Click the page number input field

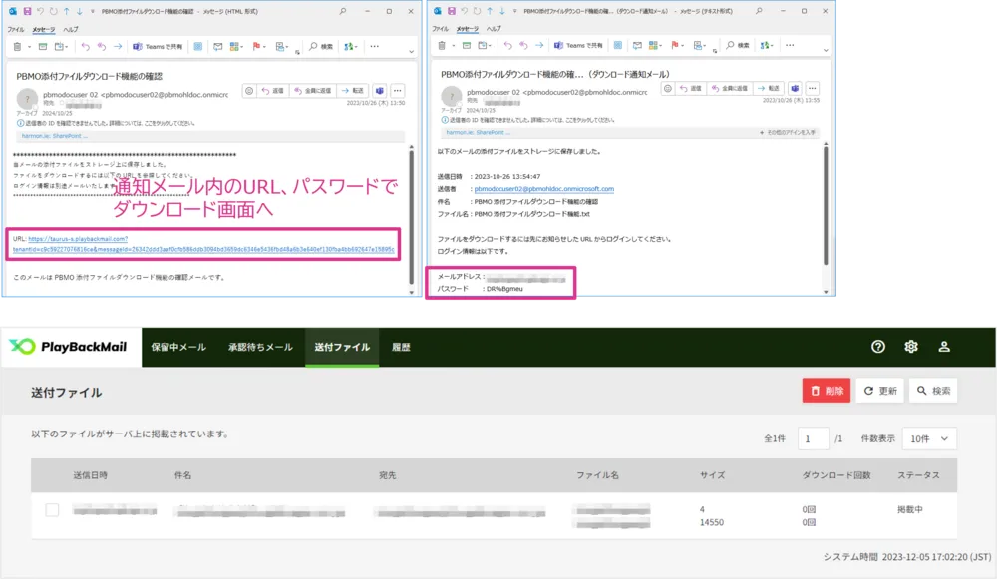coord(813,439)
